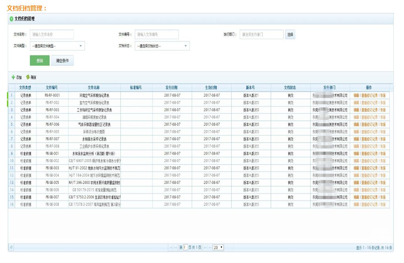Click previous page arrow in pager
Viewport: 404px width, 263px height.
(x=175, y=247)
